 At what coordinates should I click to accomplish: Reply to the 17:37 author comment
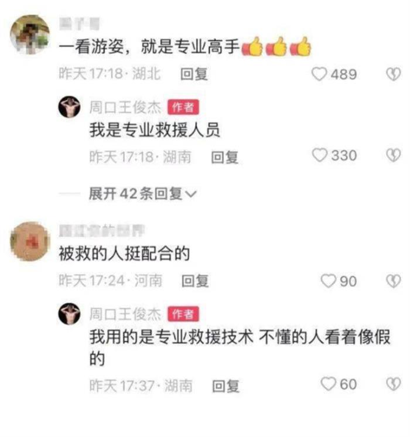coord(225,386)
